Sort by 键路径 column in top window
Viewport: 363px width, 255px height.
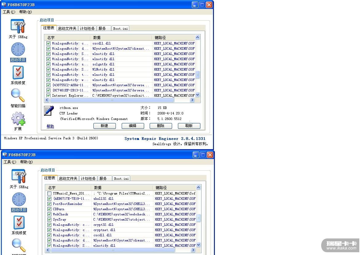[174, 37]
